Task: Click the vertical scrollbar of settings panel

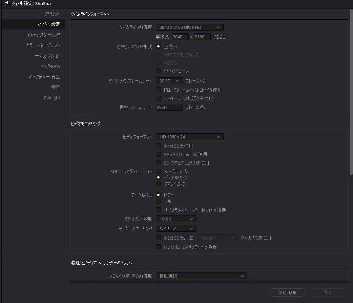Action: click(x=351, y=92)
